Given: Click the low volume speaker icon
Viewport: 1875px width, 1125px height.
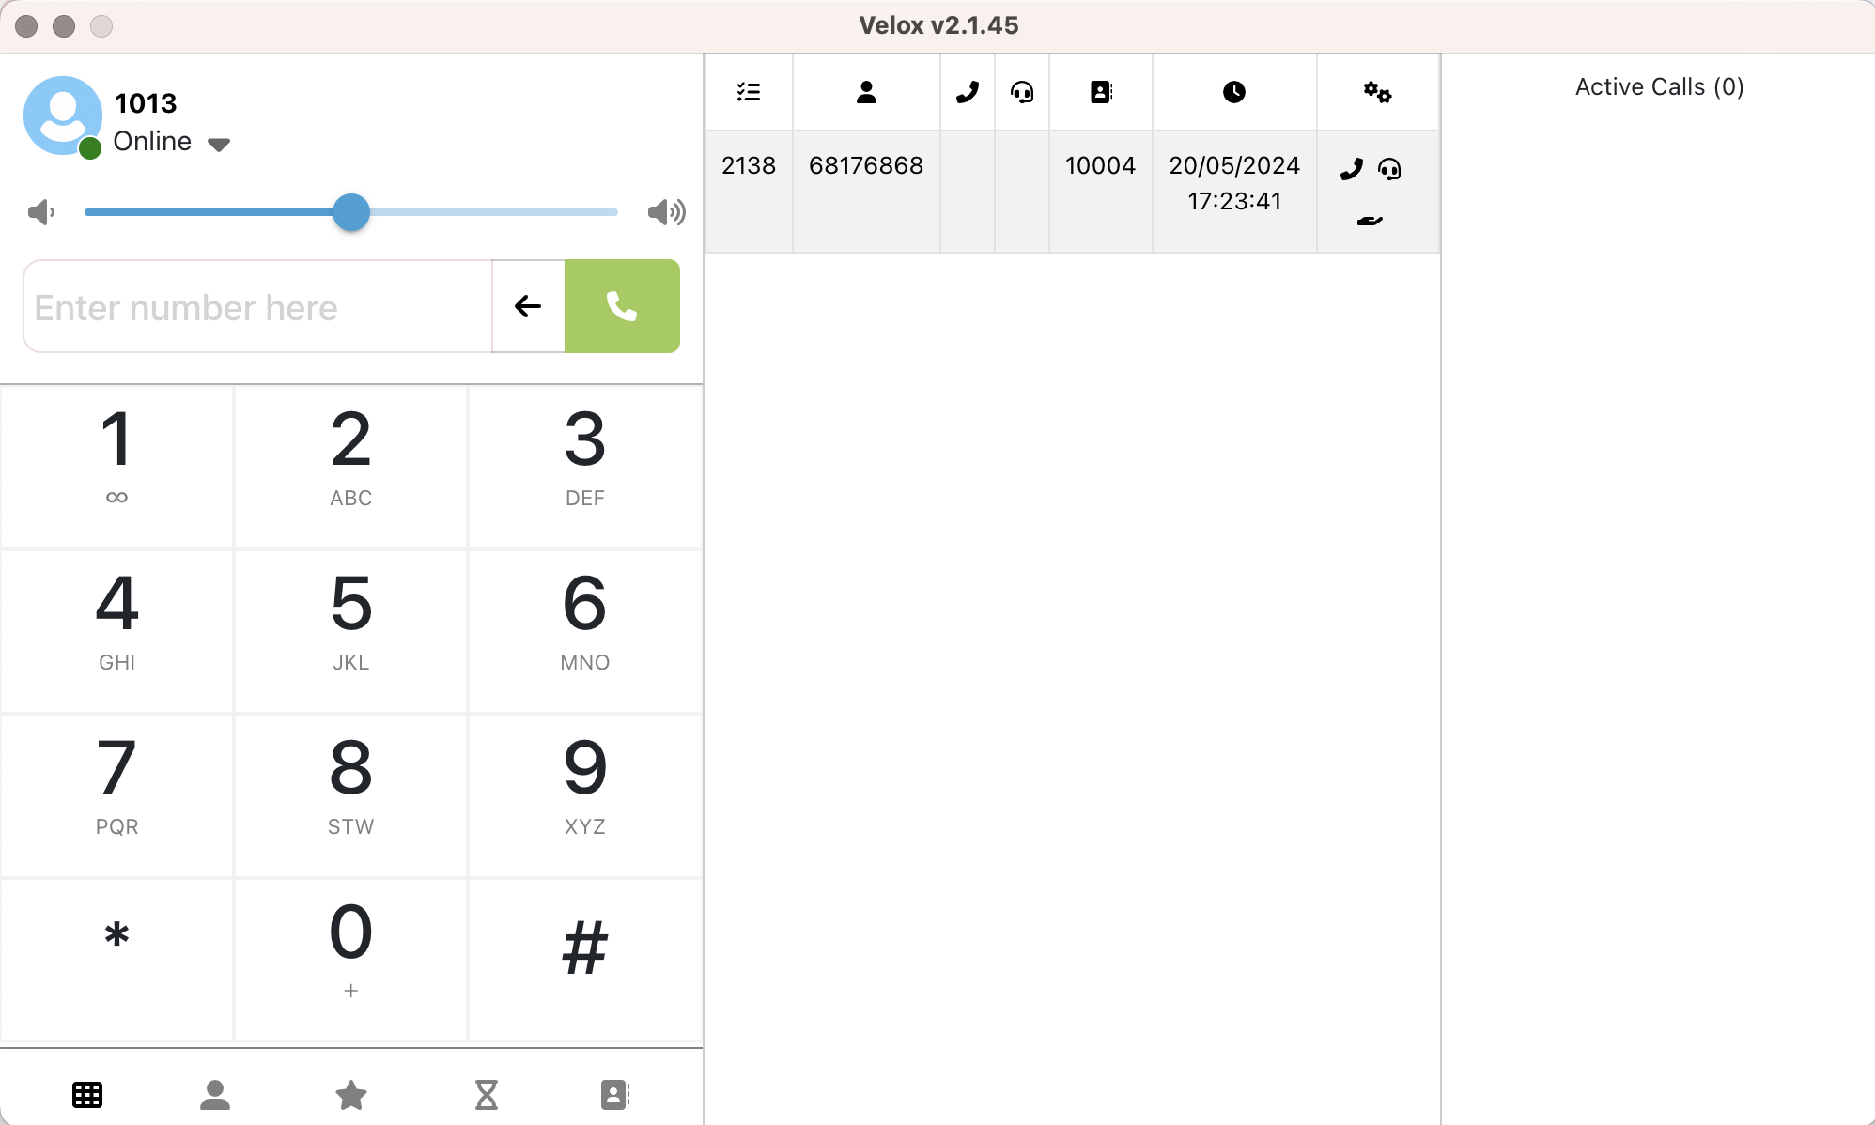Looking at the screenshot, I should click(x=41, y=212).
